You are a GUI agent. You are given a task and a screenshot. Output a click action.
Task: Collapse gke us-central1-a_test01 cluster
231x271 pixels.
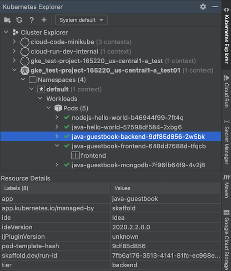[15, 70]
